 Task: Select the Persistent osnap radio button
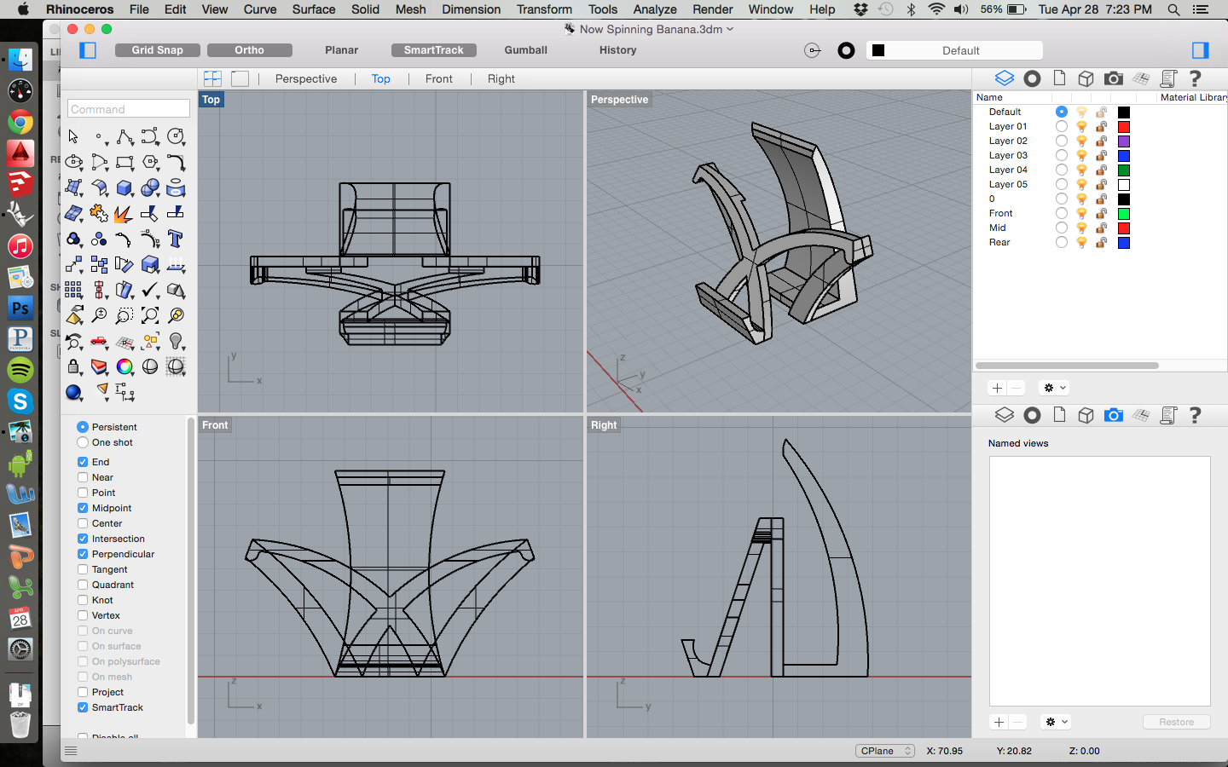83,427
